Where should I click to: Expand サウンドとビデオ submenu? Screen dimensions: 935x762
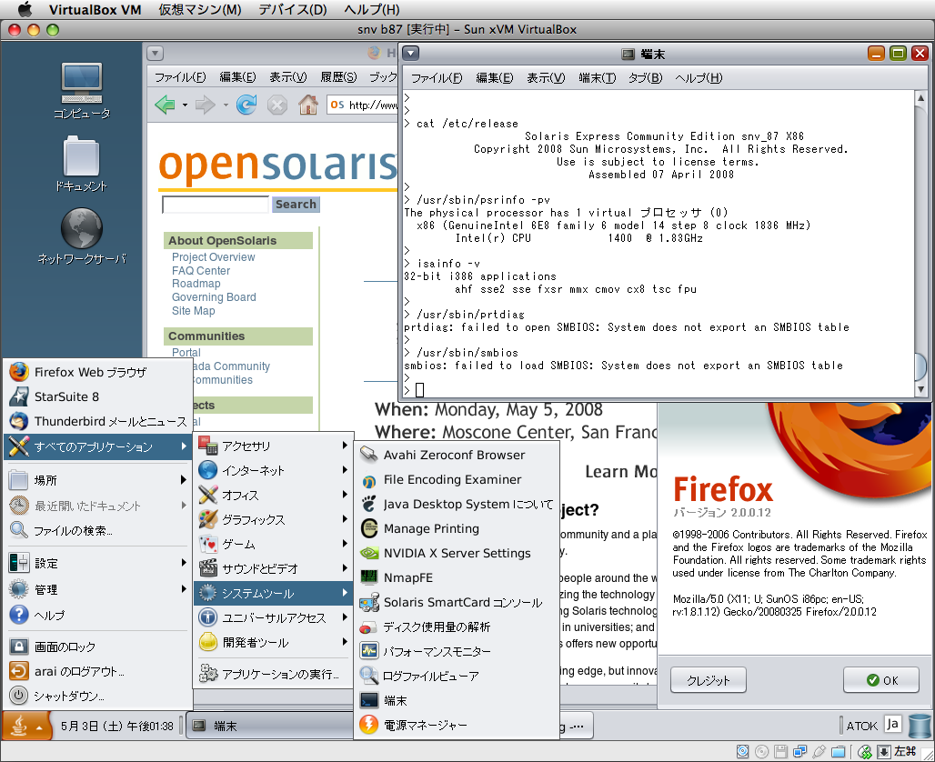pyautogui.click(x=274, y=568)
